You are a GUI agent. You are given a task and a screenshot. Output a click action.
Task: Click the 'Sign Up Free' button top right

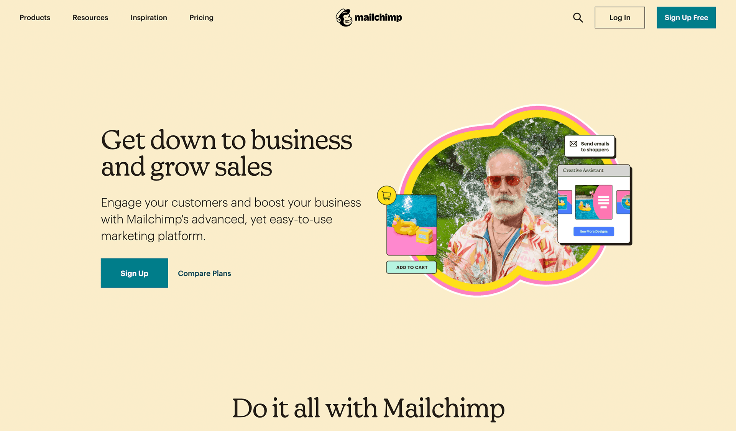(687, 17)
